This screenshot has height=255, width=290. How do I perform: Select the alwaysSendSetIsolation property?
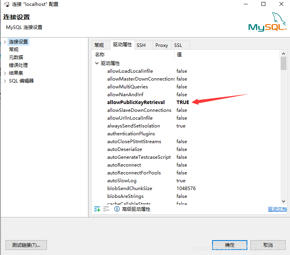click(x=133, y=126)
